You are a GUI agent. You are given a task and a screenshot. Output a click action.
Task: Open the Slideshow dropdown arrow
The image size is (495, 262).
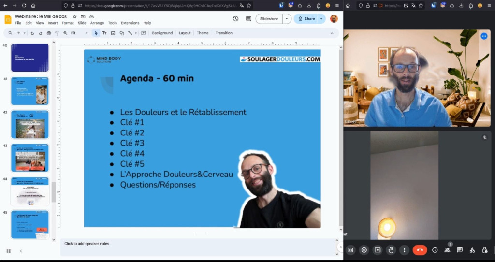[287, 19]
